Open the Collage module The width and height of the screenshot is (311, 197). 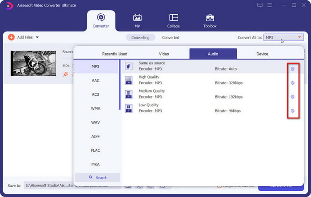[x=173, y=20]
